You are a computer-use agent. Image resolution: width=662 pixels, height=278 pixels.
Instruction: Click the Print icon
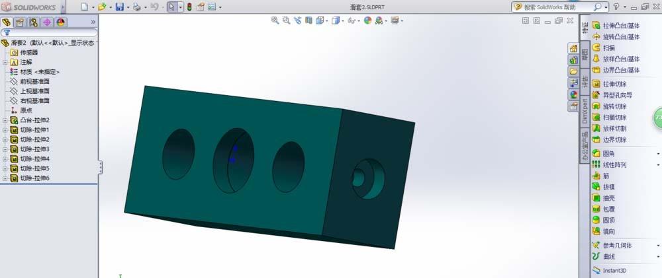137,7
